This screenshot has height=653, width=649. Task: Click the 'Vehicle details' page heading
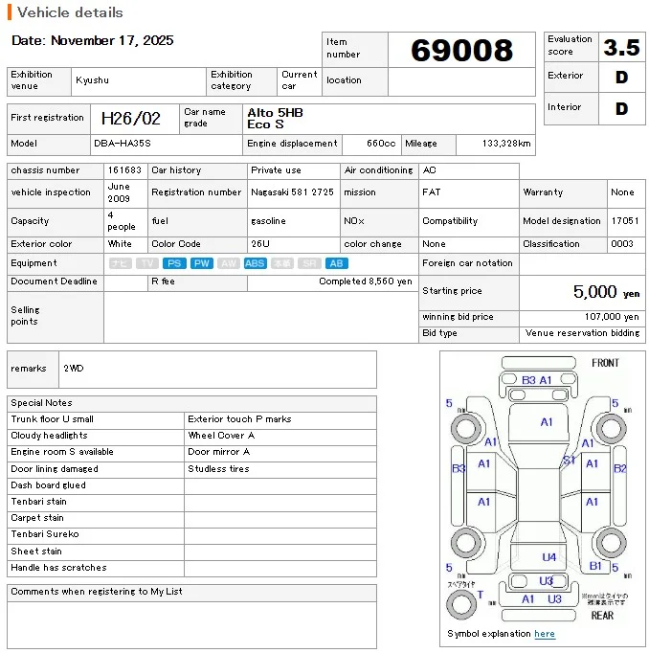coord(70,12)
